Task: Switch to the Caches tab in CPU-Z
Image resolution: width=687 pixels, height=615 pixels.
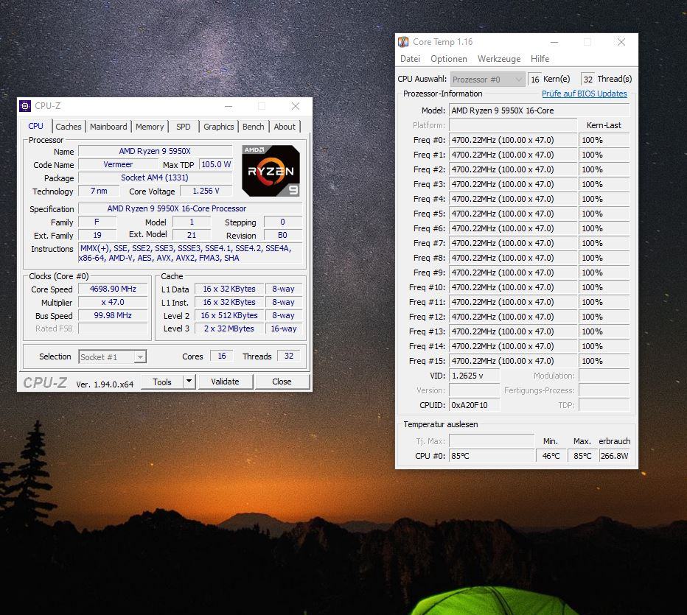Action: pos(69,127)
